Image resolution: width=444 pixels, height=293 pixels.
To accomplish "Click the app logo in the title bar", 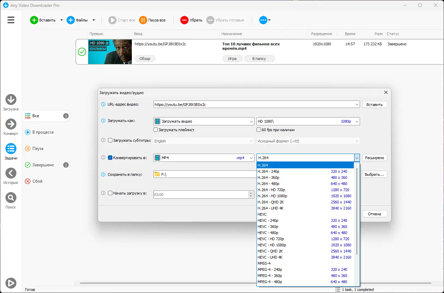I will click(5, 5).
